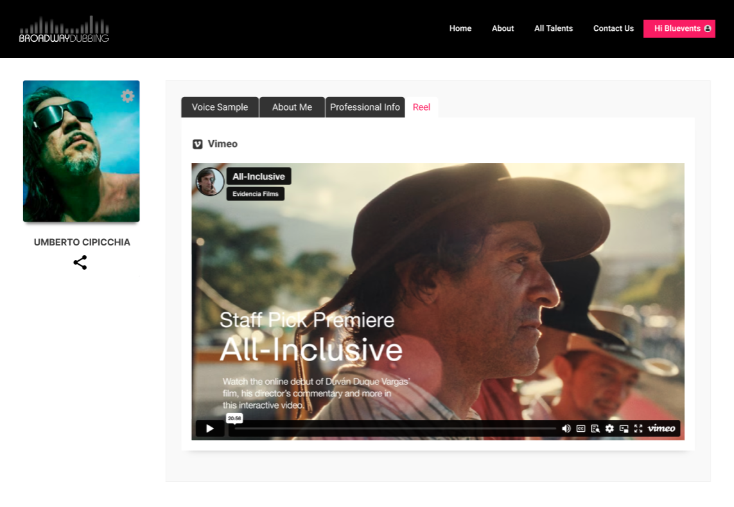Click the Vimeo logo icon beside heading
The height and width of the screenshot is (507, 734).
click(x=198, y=145)
